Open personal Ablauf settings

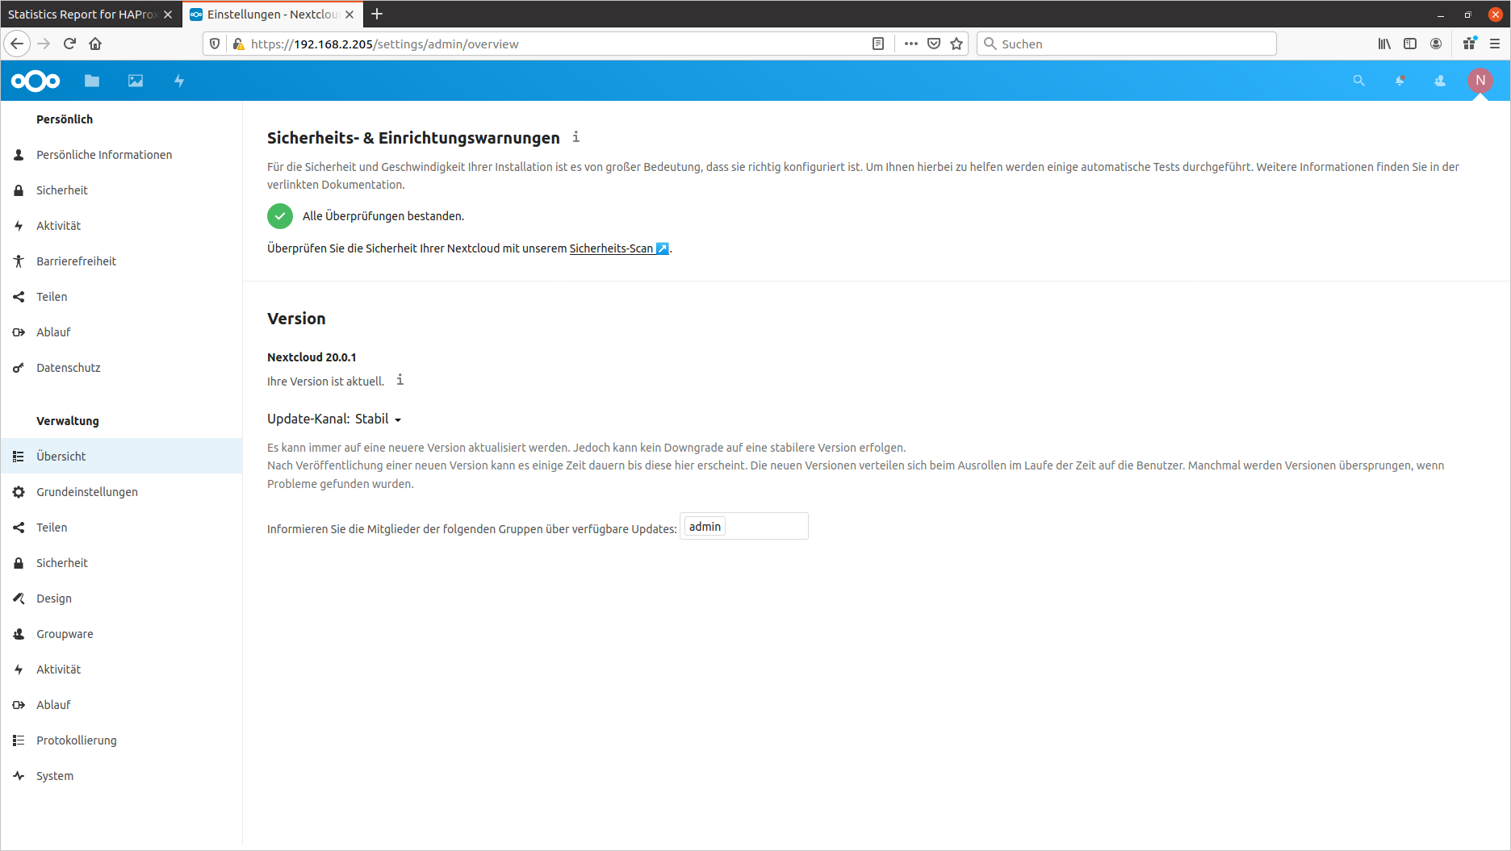[x=121, y=332]
